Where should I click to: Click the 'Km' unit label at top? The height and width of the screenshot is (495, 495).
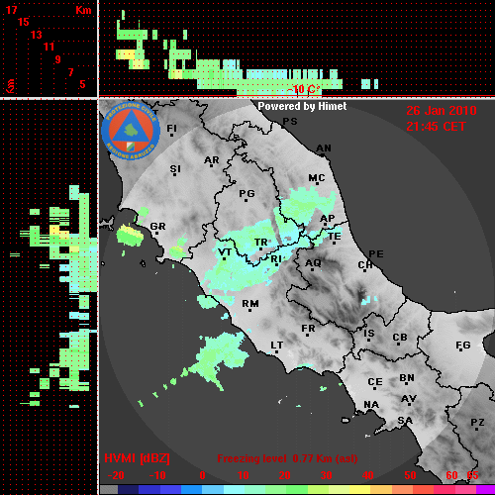pyautogui.click(x=83, y=10)
